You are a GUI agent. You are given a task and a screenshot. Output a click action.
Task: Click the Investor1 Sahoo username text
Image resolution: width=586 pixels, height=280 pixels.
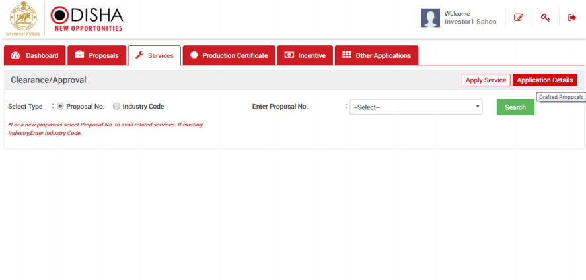click(470, 22)
